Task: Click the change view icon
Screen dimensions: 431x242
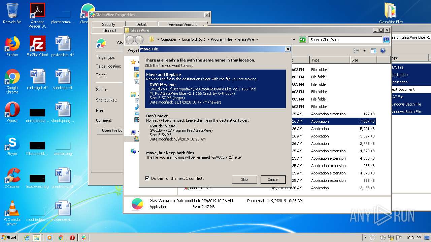Action: click(x=356, y=51)
